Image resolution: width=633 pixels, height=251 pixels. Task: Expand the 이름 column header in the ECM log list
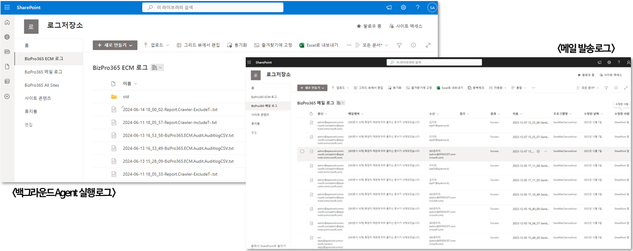[129, 83]
